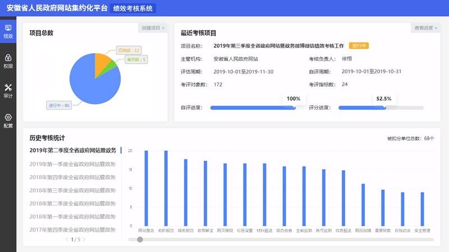Click the 考核负责人 name value

click(346, 59)
